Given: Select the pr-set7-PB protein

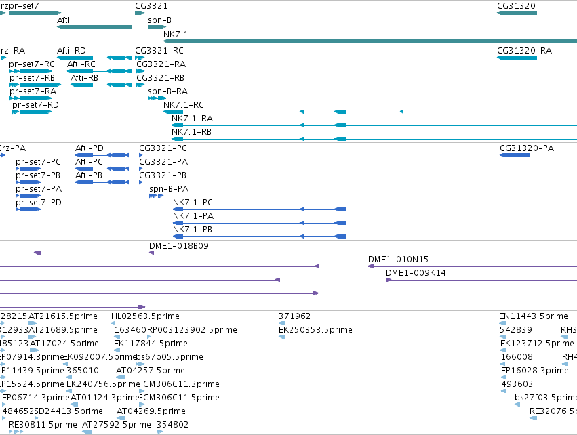Looking at the screenshot, I should pos(28,182).
